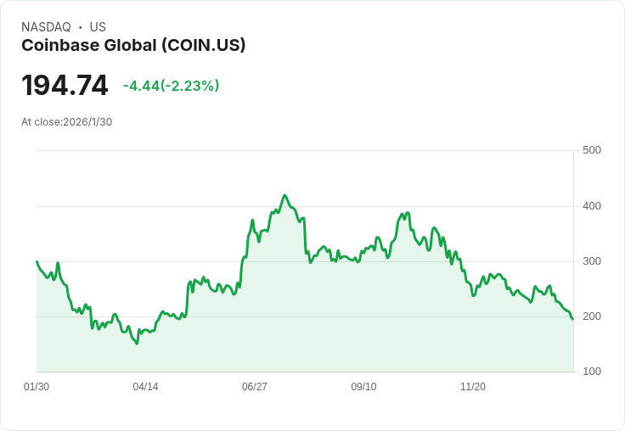Screen dimensions: 625x431
Task: Click the 06/27 x-axis date label
Action: (254, 387)
